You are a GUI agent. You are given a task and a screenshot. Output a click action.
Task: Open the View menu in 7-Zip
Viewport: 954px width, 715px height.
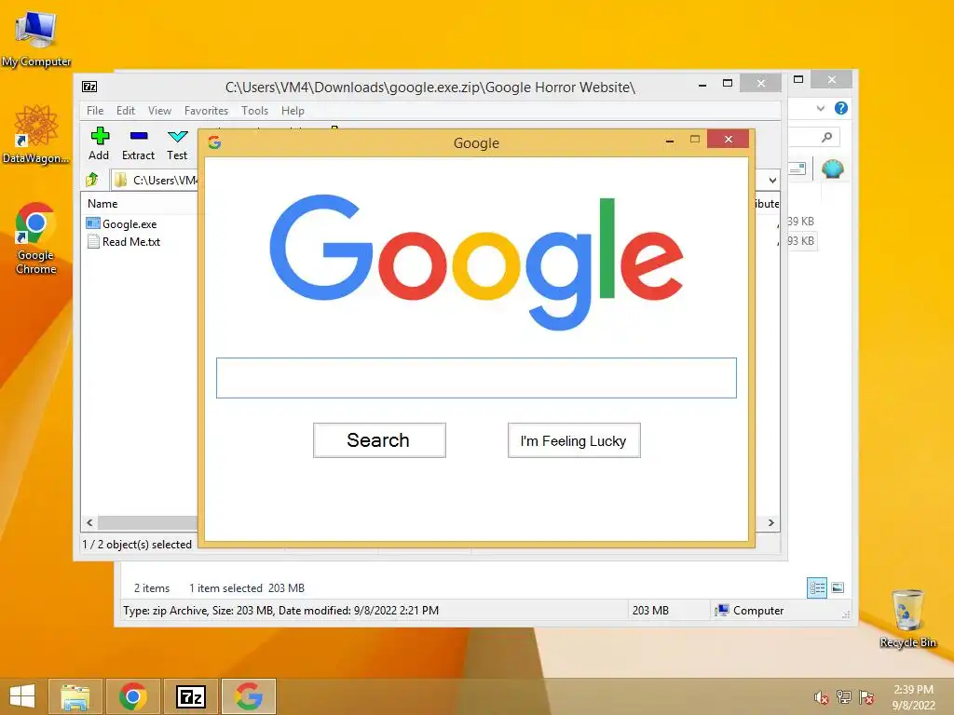click(x=159, y=111)
